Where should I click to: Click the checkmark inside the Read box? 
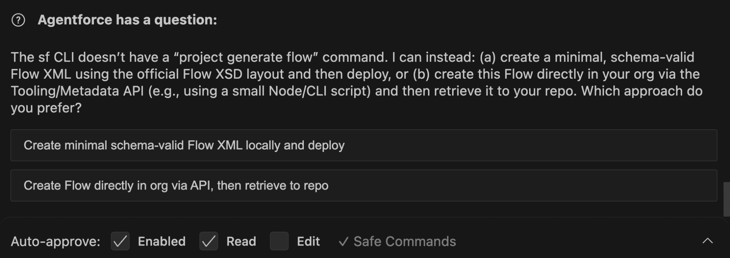click(209, 241)
